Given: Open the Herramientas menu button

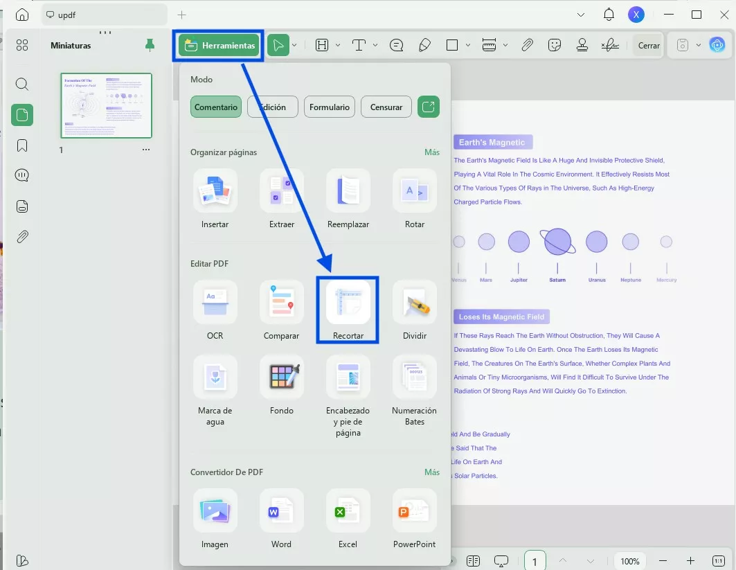Looking at the screenshot, I should 219,46.
